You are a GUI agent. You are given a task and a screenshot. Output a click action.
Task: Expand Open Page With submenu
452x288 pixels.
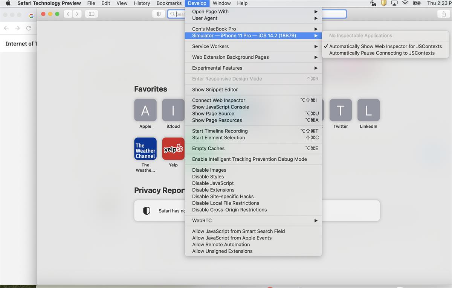click(x=253, y=12)
